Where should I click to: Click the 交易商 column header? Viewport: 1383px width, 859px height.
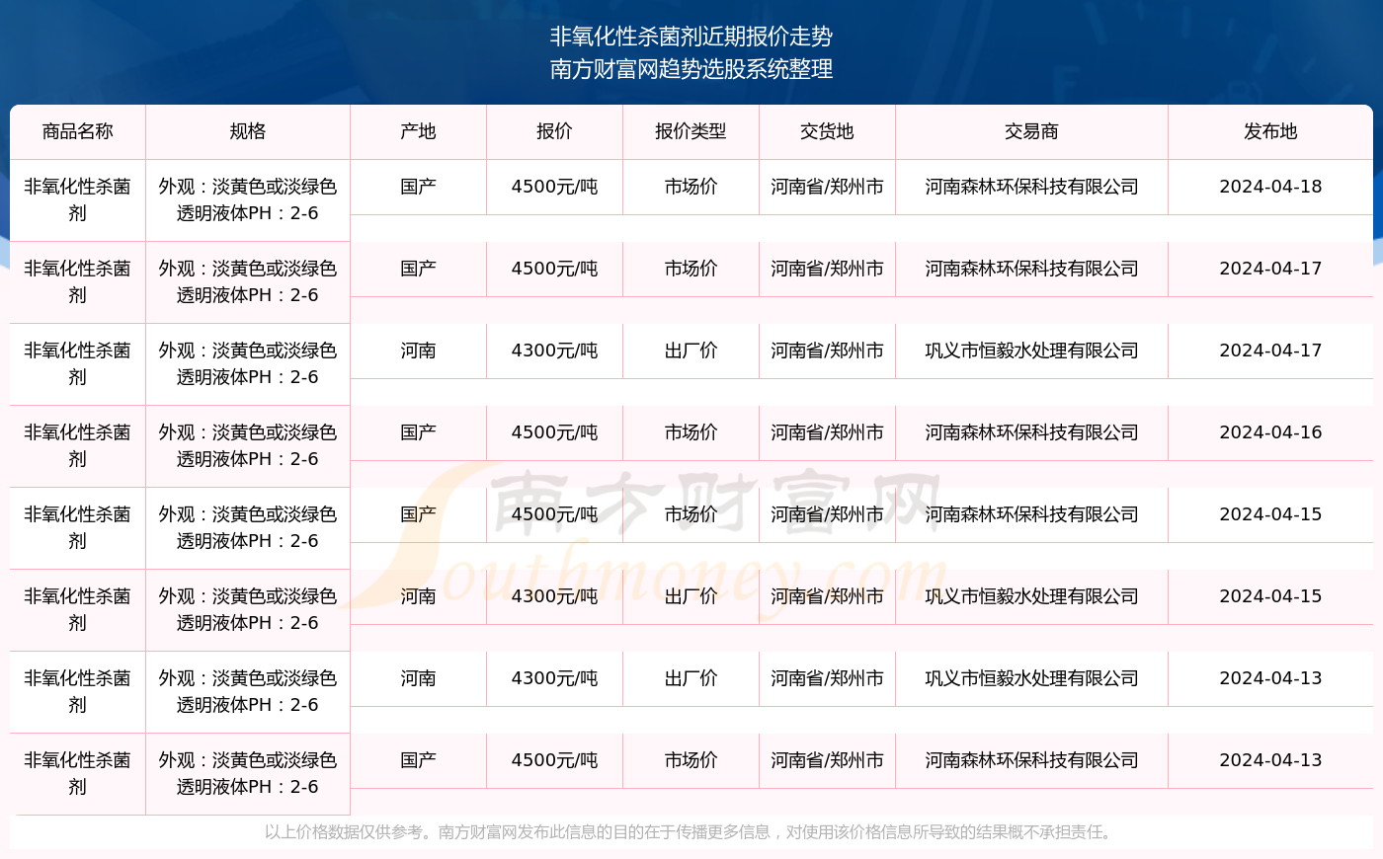coord(1031,131)
